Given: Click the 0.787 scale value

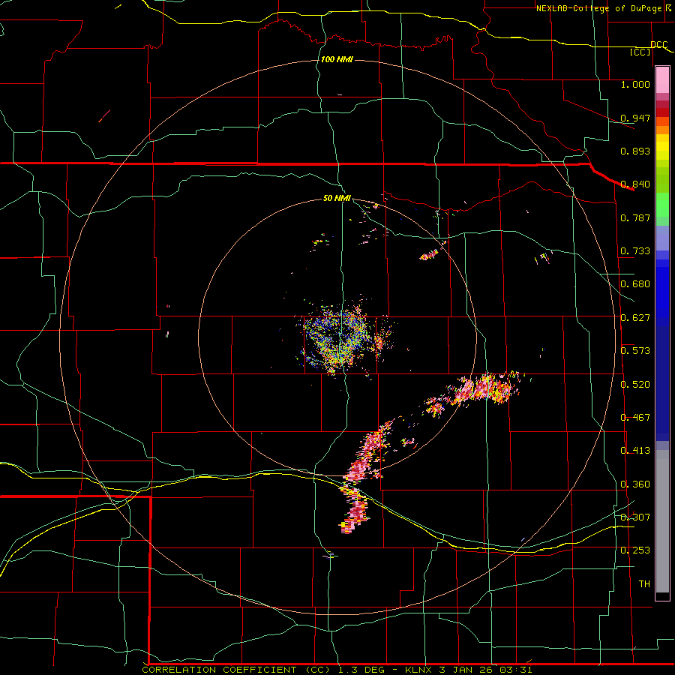Looking at the screenshot, I should (x=635, y=217).
